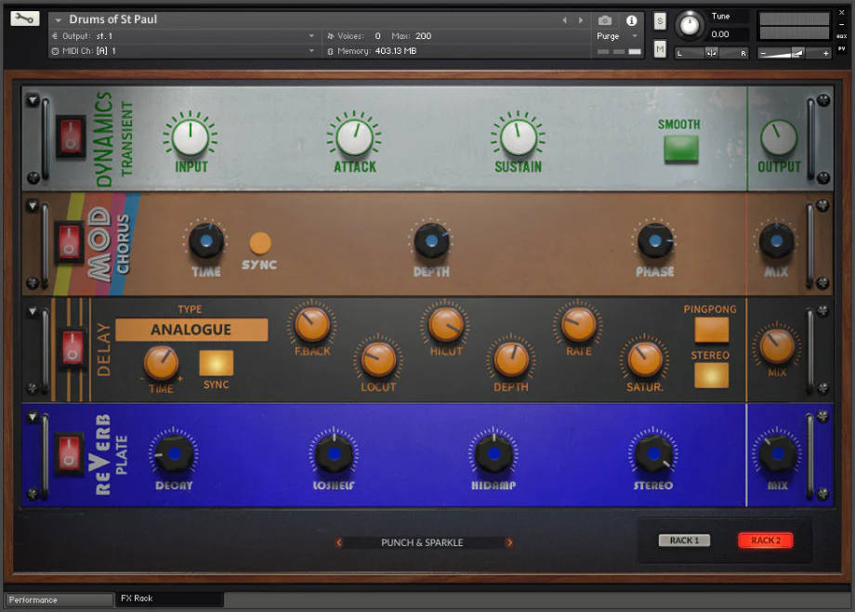Select RACK 1

pyautogui.click(x=685, y=540)
